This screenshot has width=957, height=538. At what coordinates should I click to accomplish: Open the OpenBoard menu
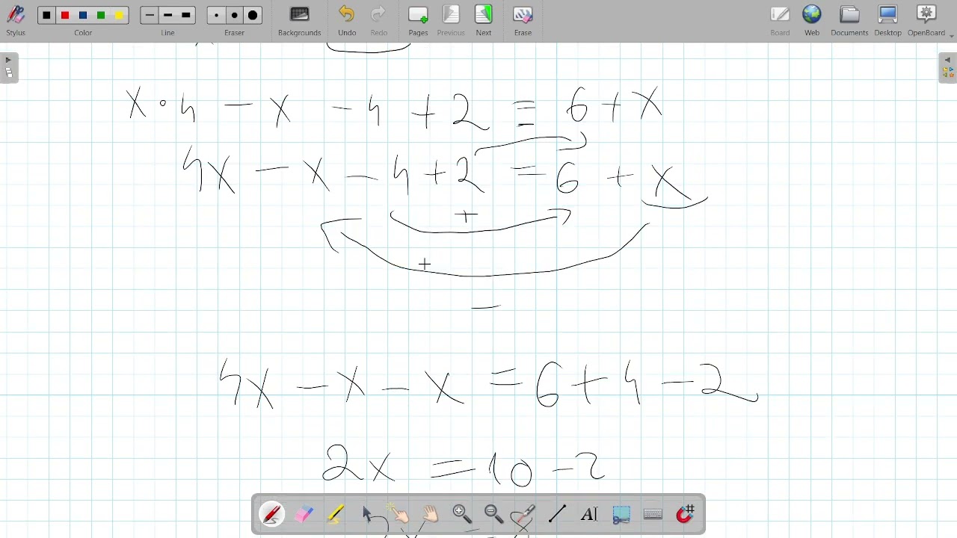click(927, 20)
